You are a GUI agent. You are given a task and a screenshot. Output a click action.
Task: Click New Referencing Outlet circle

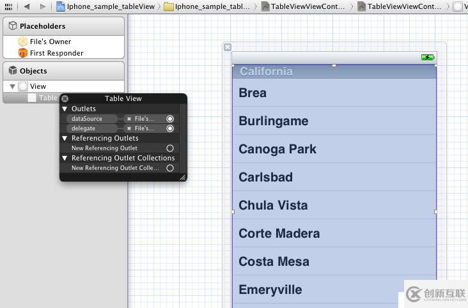[170, 148]
